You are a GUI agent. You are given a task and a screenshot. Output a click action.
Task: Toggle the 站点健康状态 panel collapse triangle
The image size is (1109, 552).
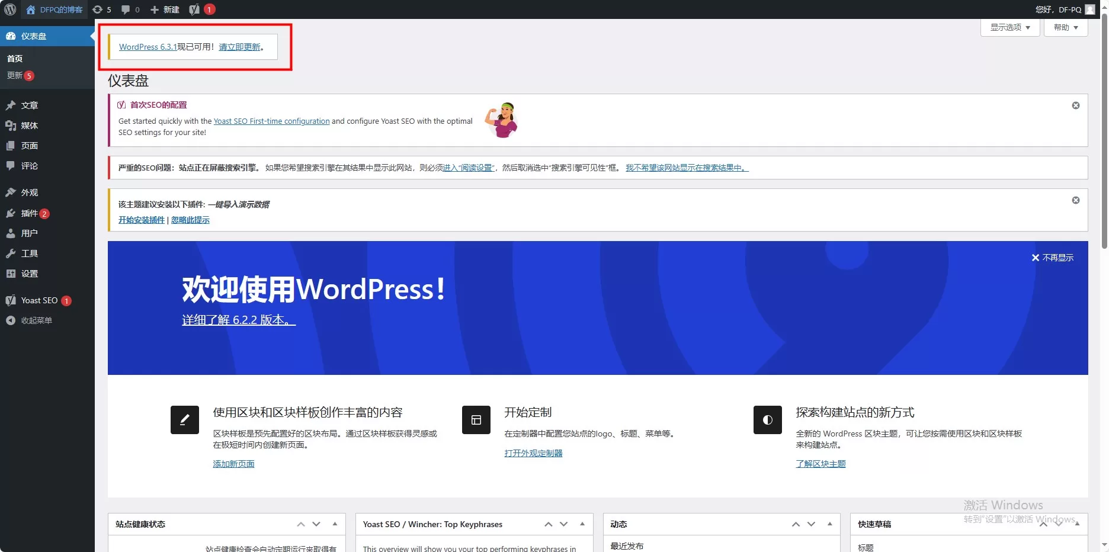[x=335, y=524]
